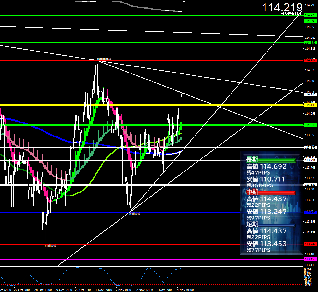Click the 4 Nov 01:00 time axis label
This screenshot has height=292, width=318.
coord(185,290)
